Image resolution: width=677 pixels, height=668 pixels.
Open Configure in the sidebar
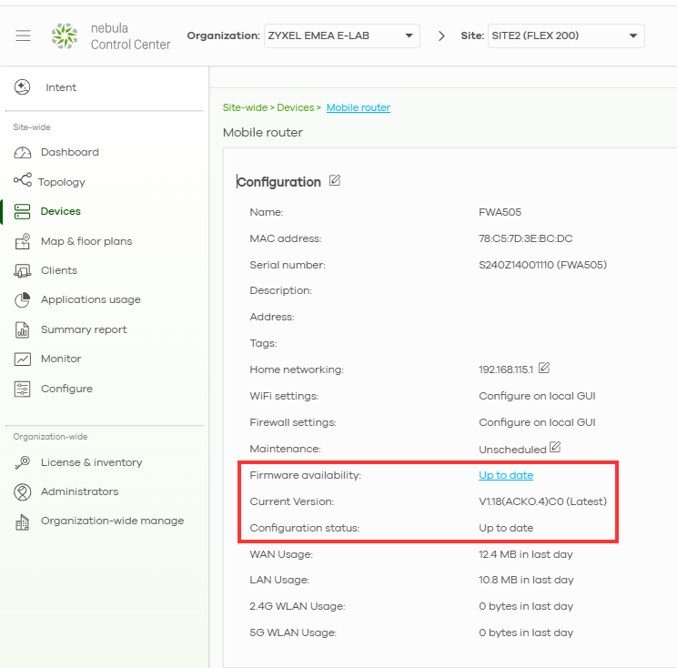66,389
